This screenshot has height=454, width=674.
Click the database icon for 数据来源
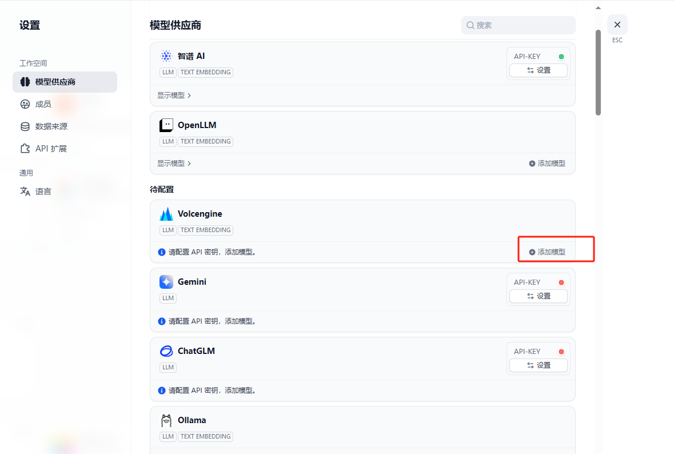pyautogui.click(x=25, y=126)
